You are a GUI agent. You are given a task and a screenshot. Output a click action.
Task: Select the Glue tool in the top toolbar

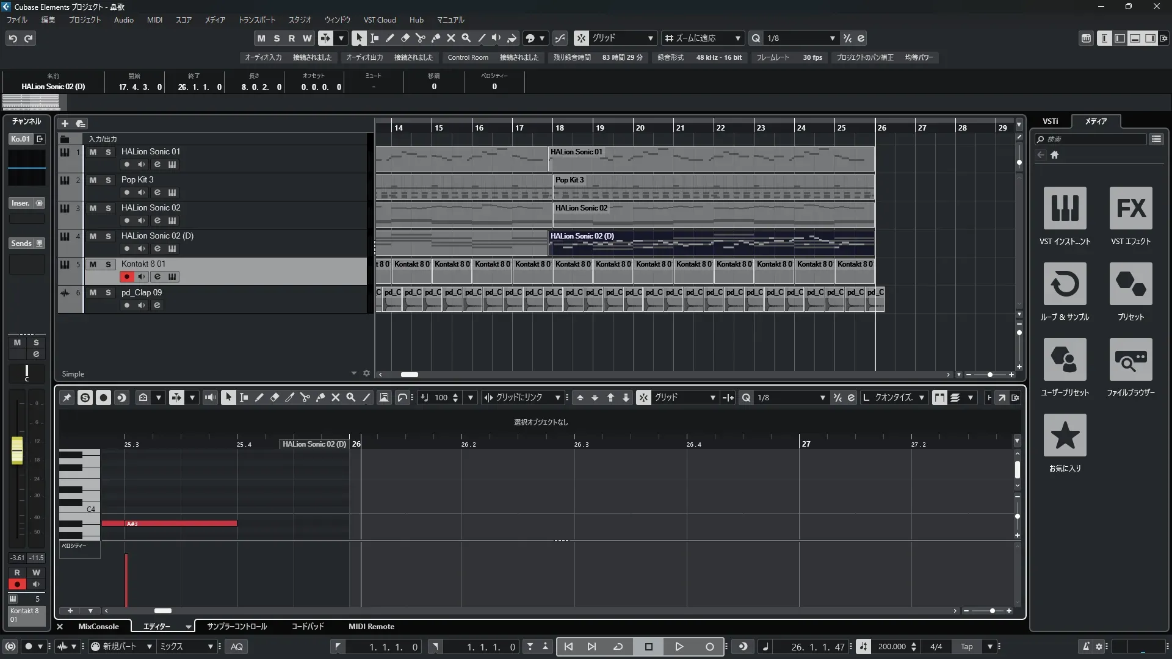(x=435, y=38)
